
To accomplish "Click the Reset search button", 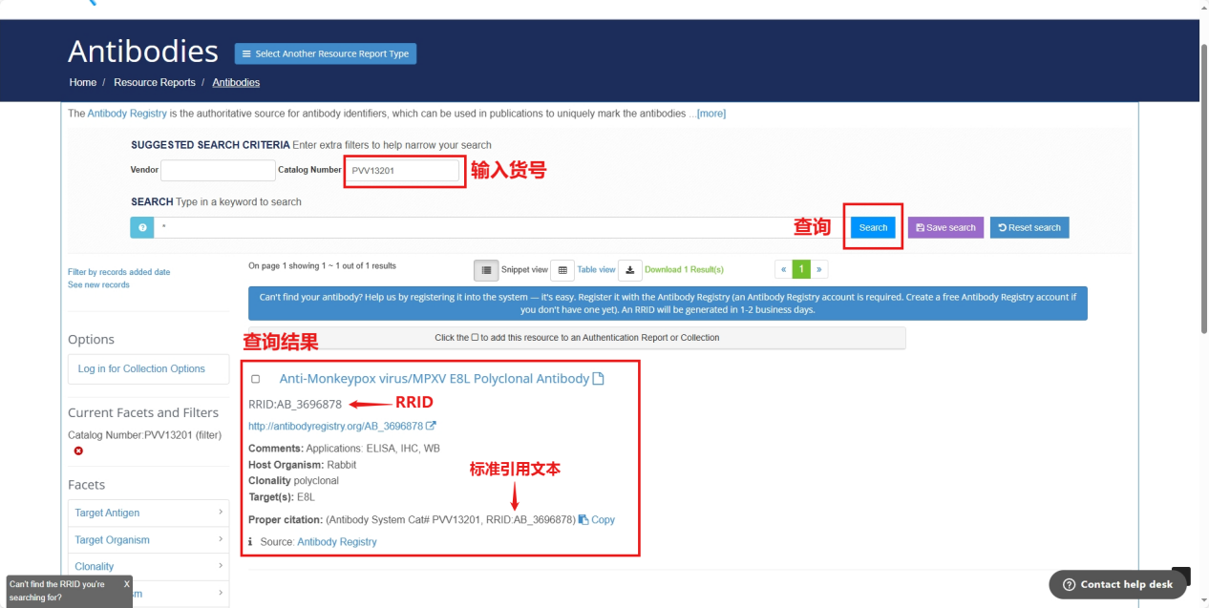I will pos(1029,227).
